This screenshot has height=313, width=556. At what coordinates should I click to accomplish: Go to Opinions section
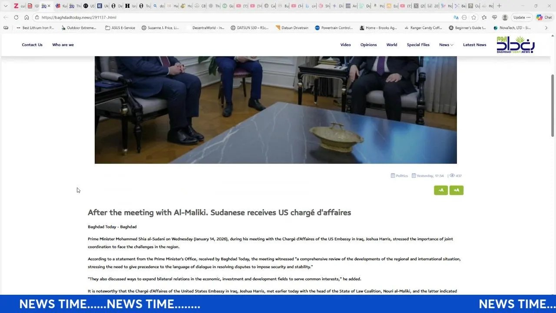[x=368, y=45]
